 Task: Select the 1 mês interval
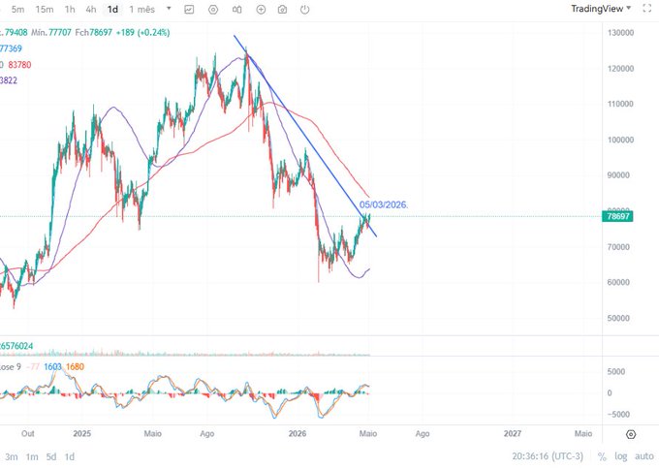pos(142,10)
